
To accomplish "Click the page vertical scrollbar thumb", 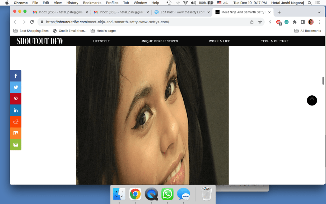I will click(x=323, y=80).
